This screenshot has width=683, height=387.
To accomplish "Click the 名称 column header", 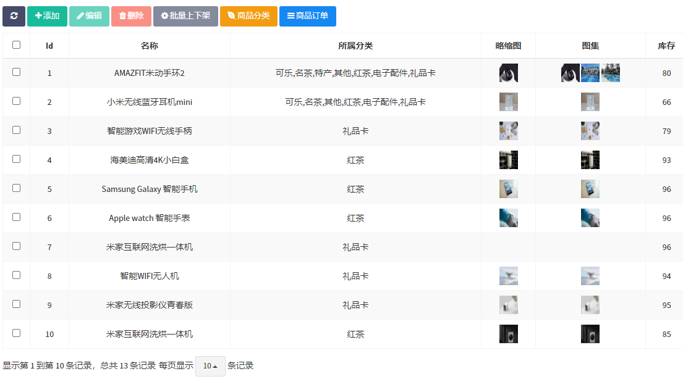I will (149, 46).
